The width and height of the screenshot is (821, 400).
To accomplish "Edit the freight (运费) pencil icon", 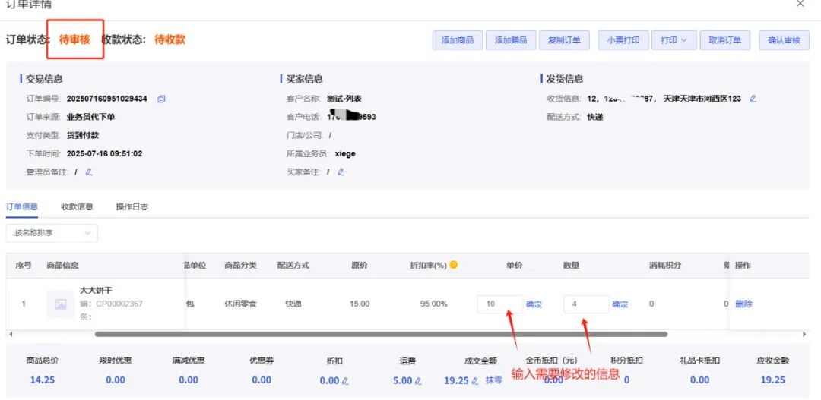I will click(x=418, y=381).
